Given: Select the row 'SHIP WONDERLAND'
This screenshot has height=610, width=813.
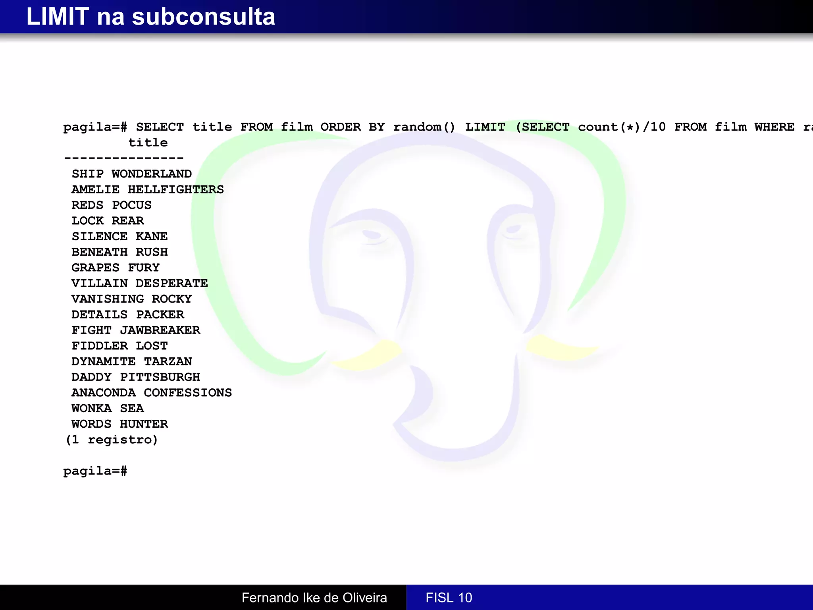Looking at the screenshot, I should click(x=131, y=174).
